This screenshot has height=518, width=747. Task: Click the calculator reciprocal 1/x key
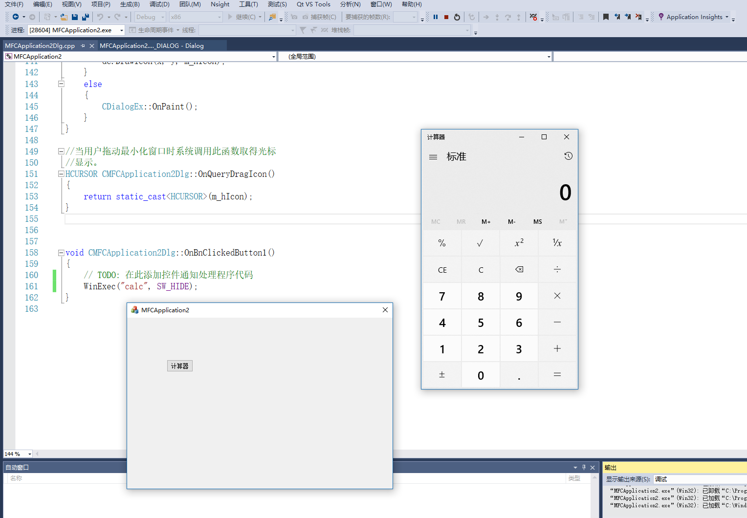tap(557, 243)
